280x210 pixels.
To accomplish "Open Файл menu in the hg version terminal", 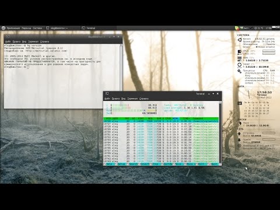I will [x=8, y=41].
